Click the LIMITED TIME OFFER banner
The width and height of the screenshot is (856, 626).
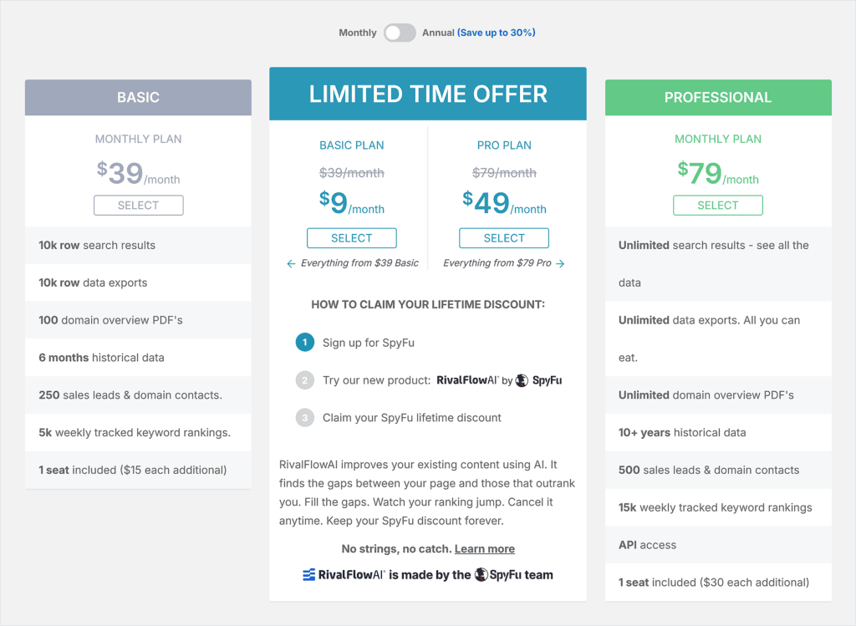click(x=428, y=94)
